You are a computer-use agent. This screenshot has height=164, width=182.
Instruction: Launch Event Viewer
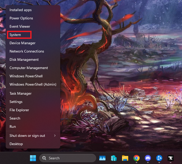pyautogui.click(x=33, y=26)
